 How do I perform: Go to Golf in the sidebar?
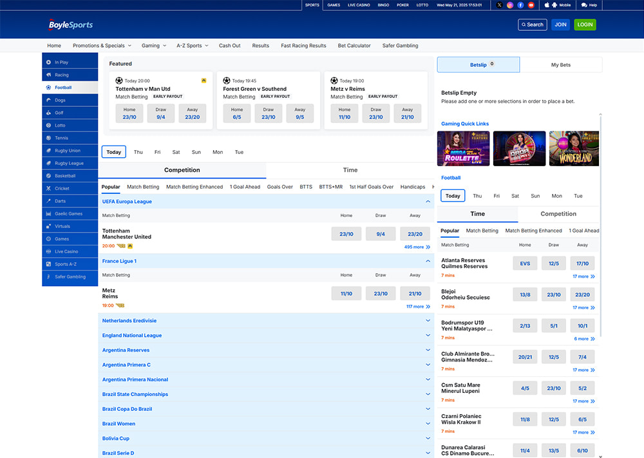(70, 113)
